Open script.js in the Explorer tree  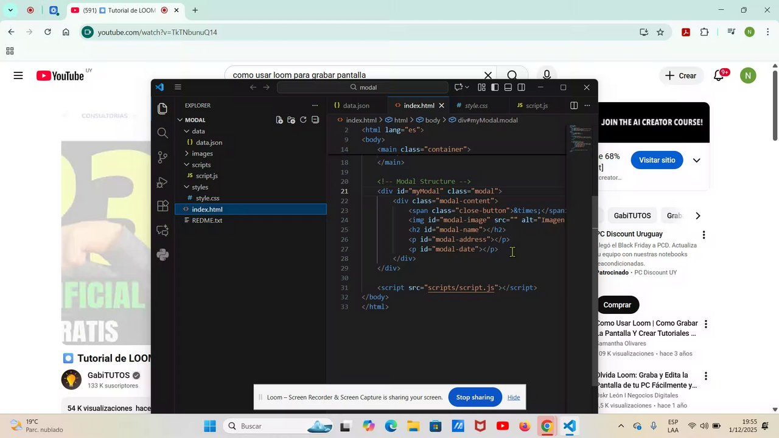pyautogui.click(x=206, y=176)
